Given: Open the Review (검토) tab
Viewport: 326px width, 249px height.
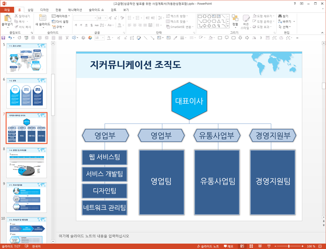Looking at the screenshot, I should (114, 10).
